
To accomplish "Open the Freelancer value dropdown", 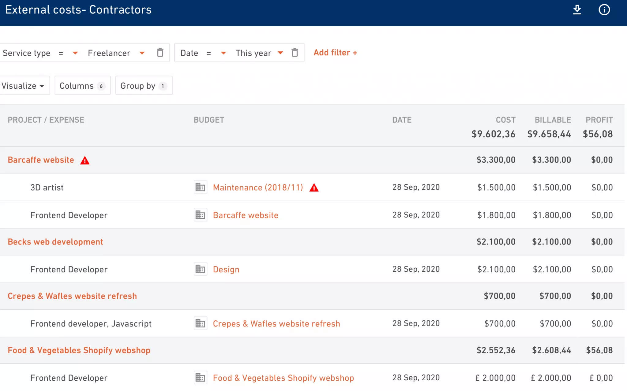I will pos(142,53).
